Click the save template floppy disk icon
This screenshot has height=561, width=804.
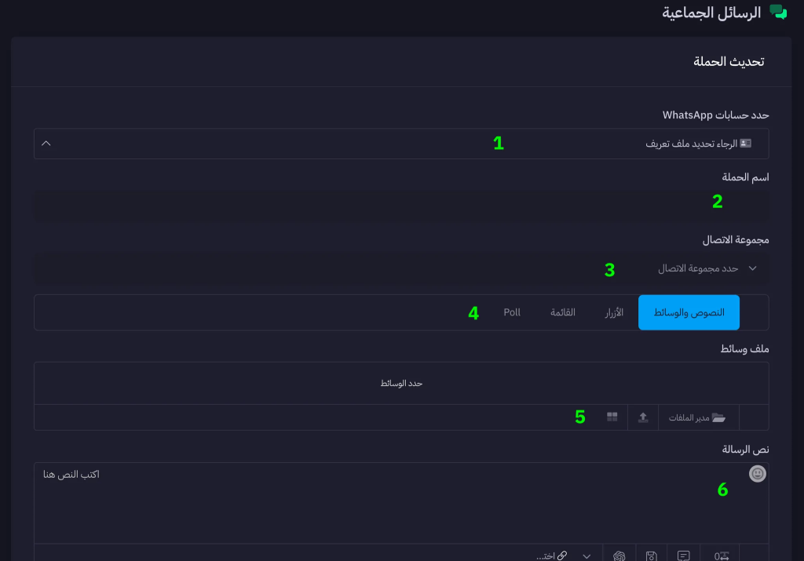tap(651, 556)
